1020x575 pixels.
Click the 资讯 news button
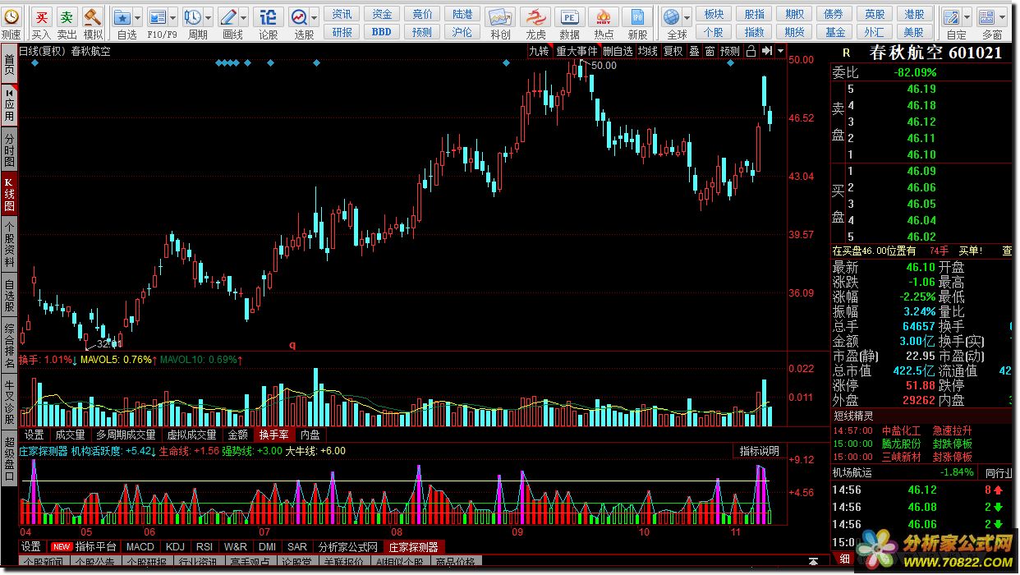point(342,14)
